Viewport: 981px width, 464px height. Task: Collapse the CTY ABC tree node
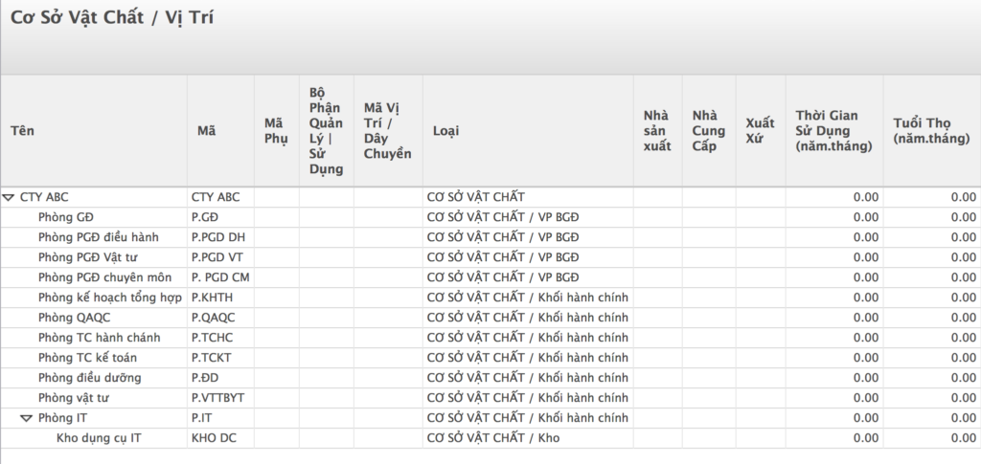(8, 197)
